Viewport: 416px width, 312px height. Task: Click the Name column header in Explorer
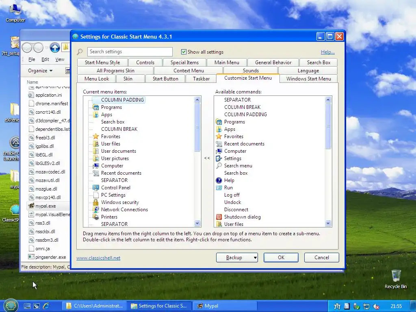32,82
